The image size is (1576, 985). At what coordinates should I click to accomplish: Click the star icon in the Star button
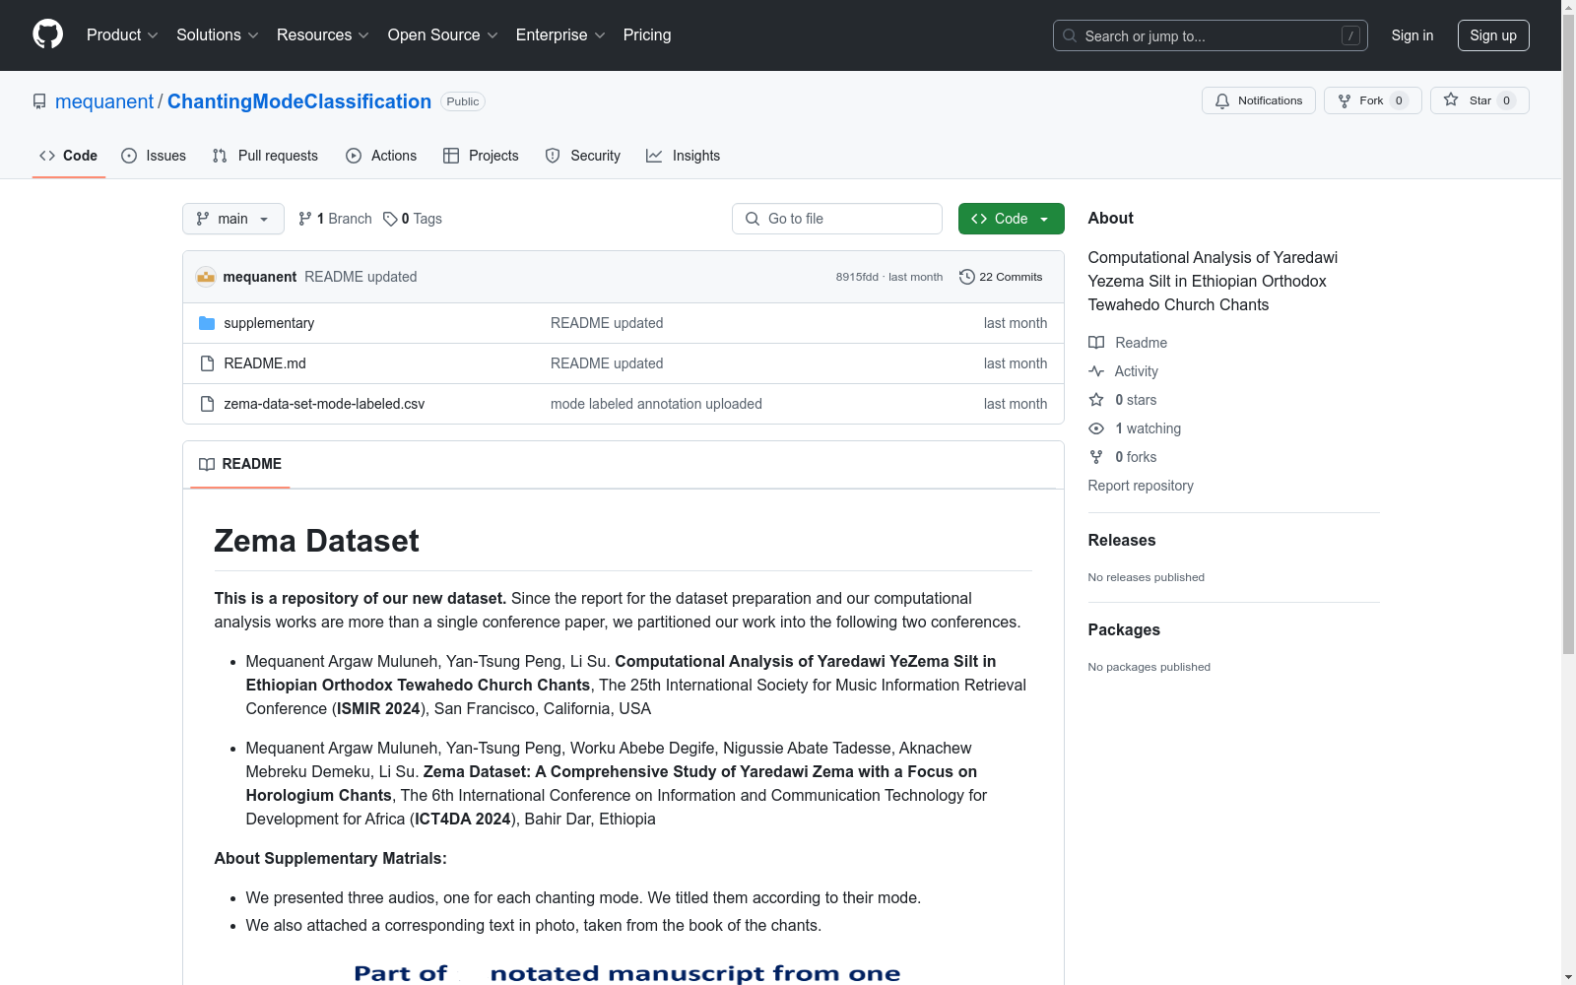pyautogui.click(x=1451, y=99)
